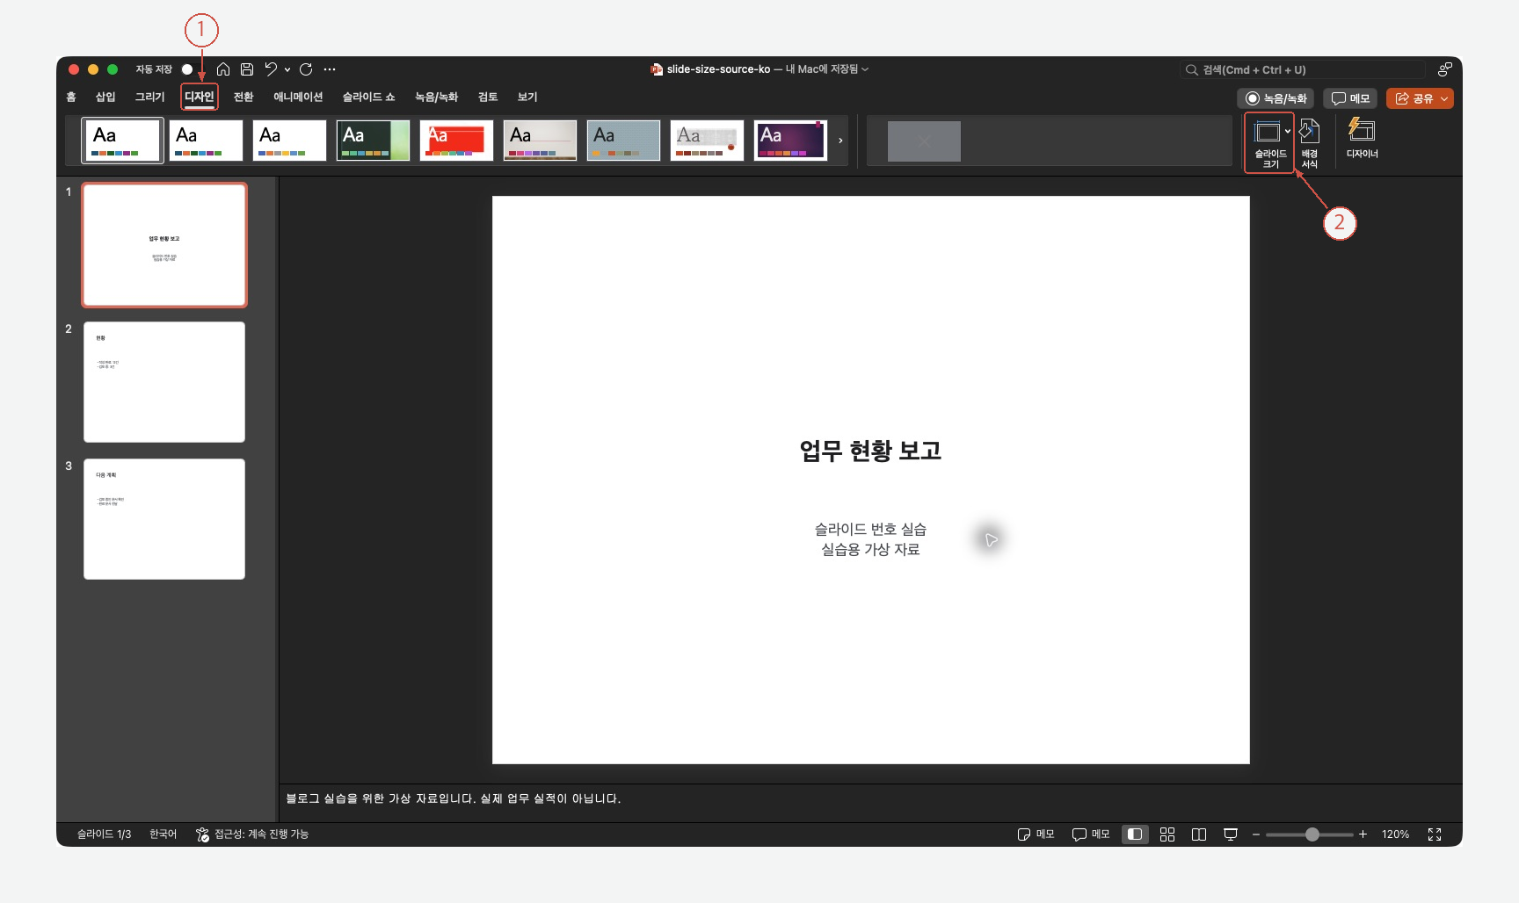Click the Save disk icon
The height and width of the screenshot is (903, 1519).
(x=247, y=69)
